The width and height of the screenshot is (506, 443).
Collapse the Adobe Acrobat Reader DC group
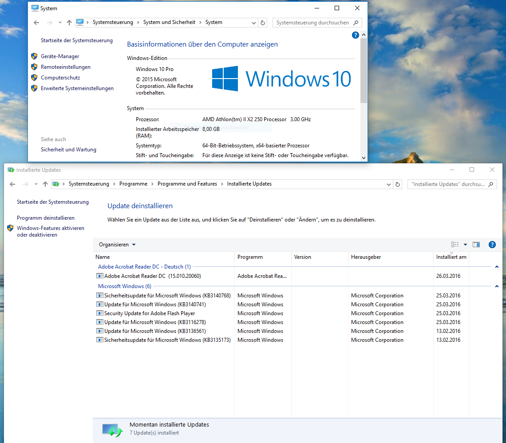497,267
